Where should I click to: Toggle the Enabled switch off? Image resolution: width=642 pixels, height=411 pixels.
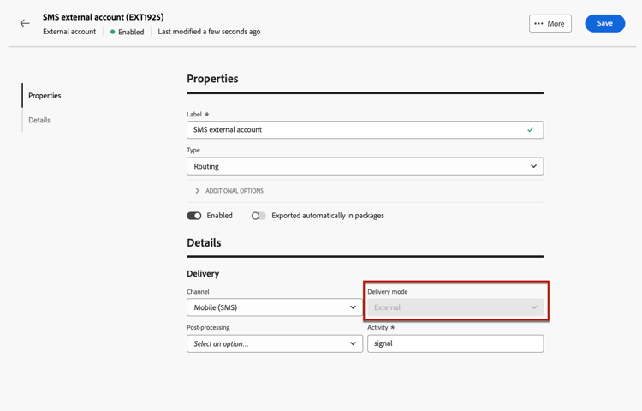(x=194, y=216)
